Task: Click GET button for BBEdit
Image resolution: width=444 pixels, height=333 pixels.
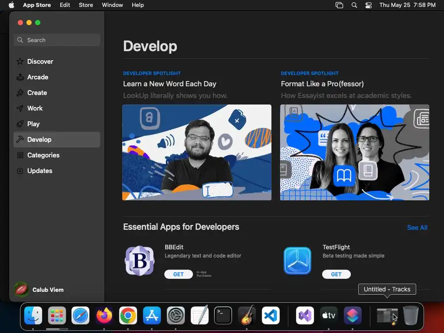Action: pos(178,274)
